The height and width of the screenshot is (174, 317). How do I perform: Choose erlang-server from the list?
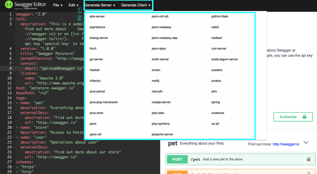[x=99, y=38]
